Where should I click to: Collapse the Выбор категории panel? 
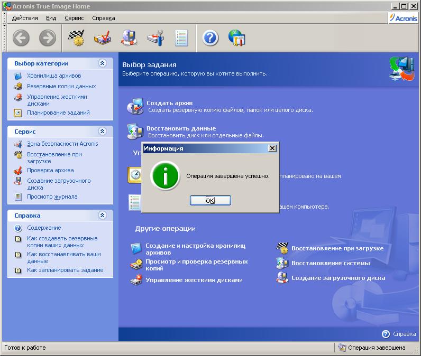(x=102, y=63)
